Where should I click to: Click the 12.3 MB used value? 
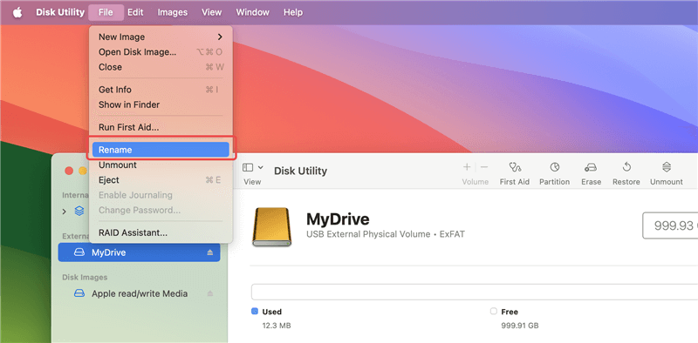[277, 326]
